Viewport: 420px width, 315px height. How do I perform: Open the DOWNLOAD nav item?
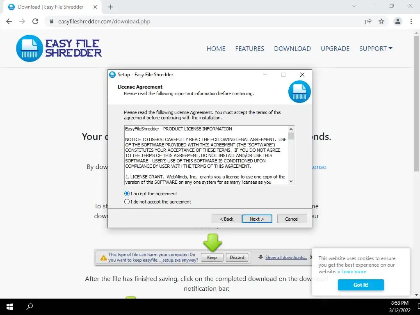coord(292,48)
